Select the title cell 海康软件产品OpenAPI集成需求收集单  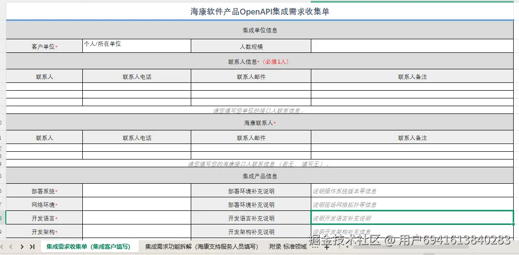pyautogui.click(x=260, y=12)
